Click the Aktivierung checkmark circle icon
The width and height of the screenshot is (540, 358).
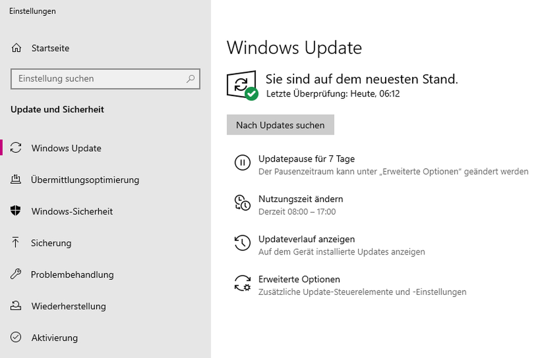pyautogui.click(x=16, y=338)
